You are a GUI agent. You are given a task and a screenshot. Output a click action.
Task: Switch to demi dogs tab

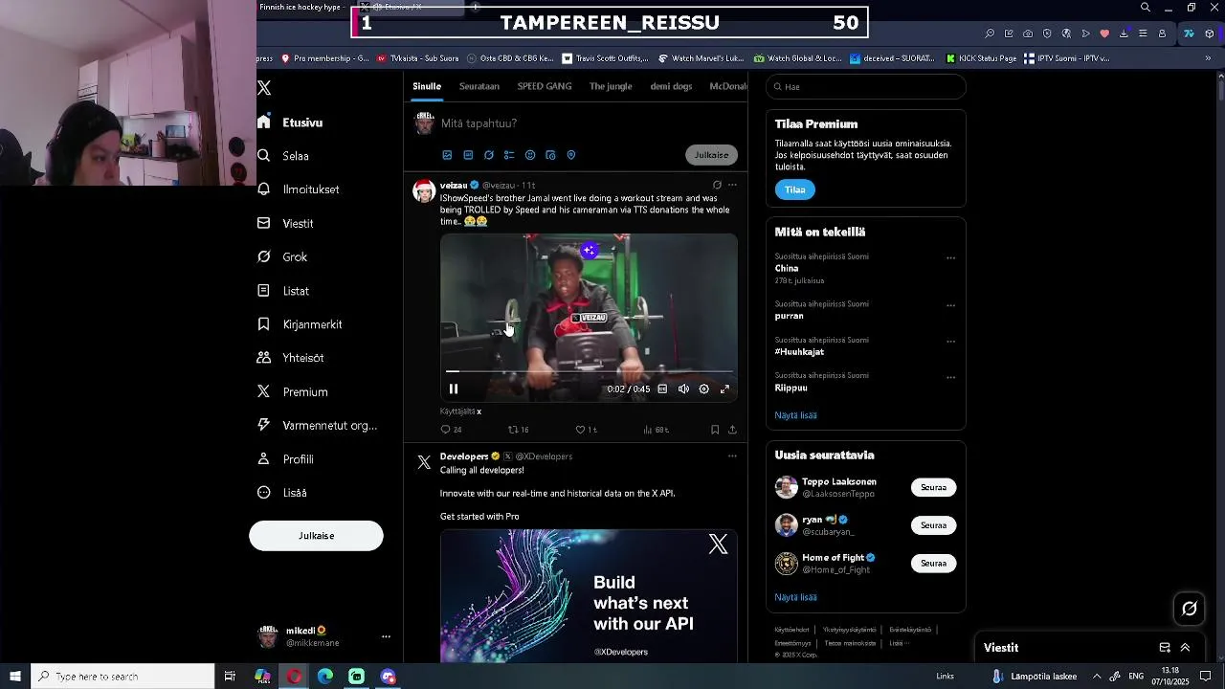(671, 86)
